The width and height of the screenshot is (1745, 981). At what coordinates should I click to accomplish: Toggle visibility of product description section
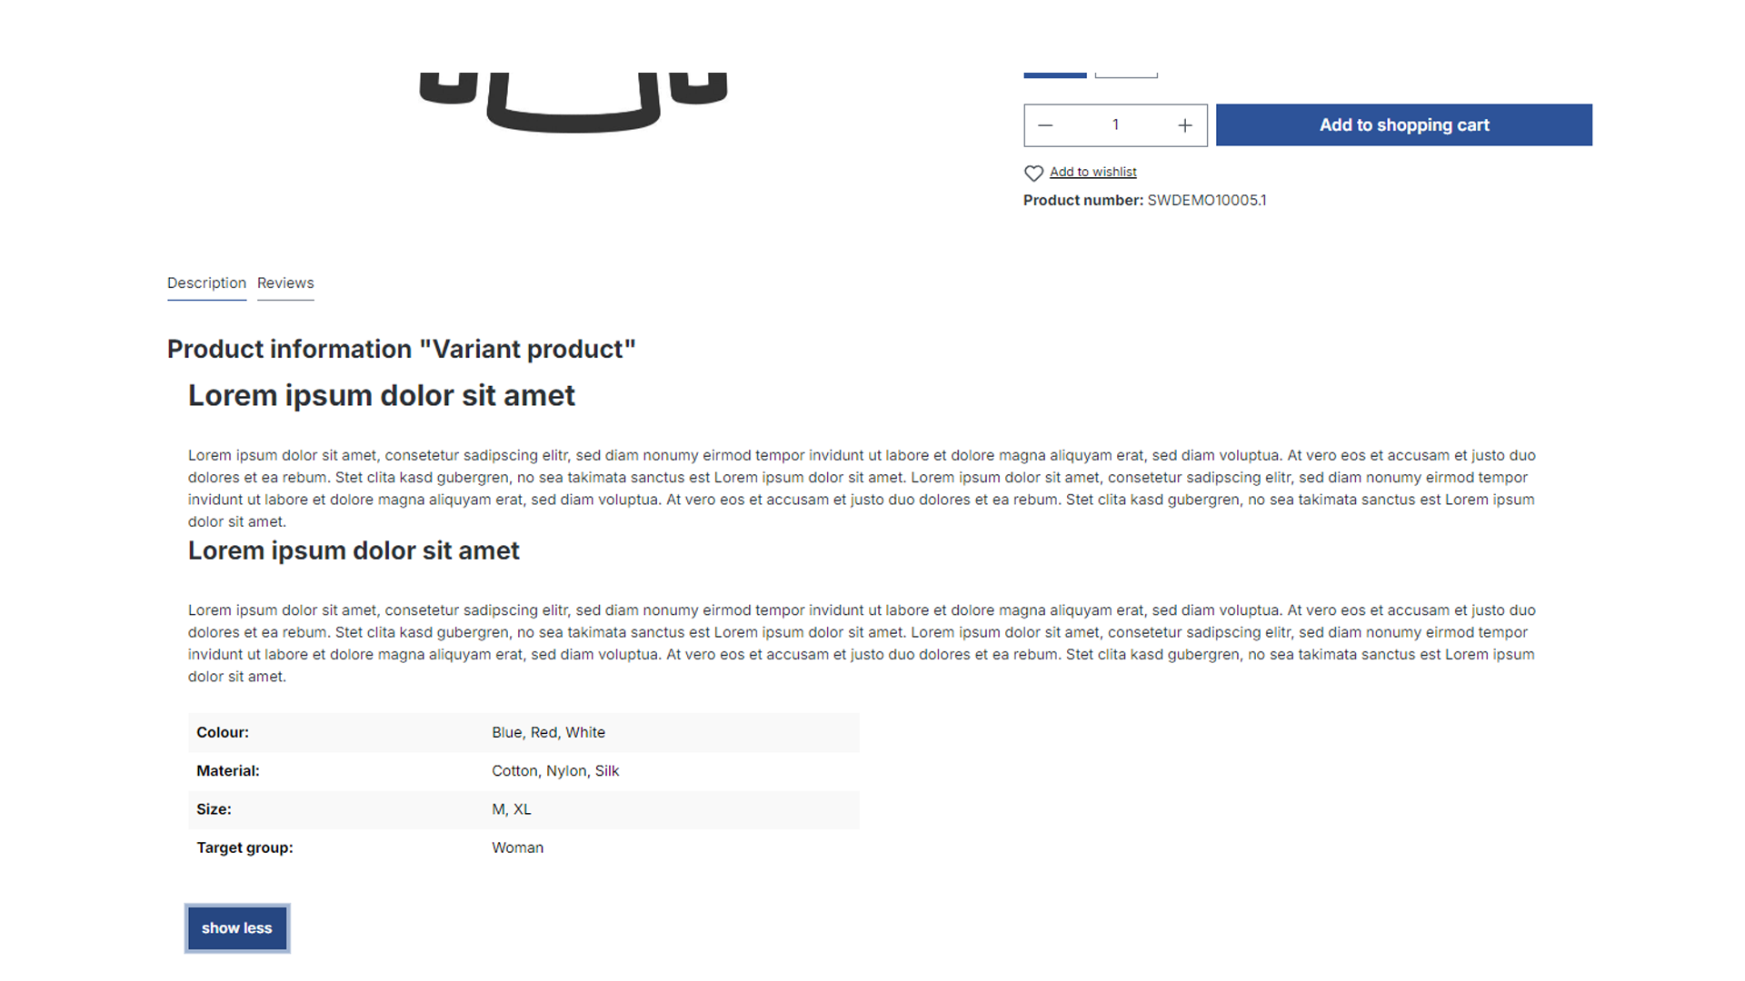pyautogui.click(x=236, y=927)
